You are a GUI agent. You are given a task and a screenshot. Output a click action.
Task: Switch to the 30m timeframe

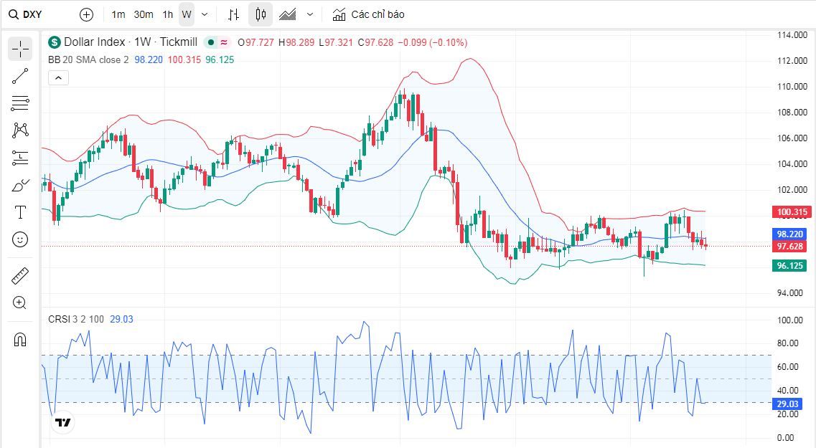(x=144, y=14)
